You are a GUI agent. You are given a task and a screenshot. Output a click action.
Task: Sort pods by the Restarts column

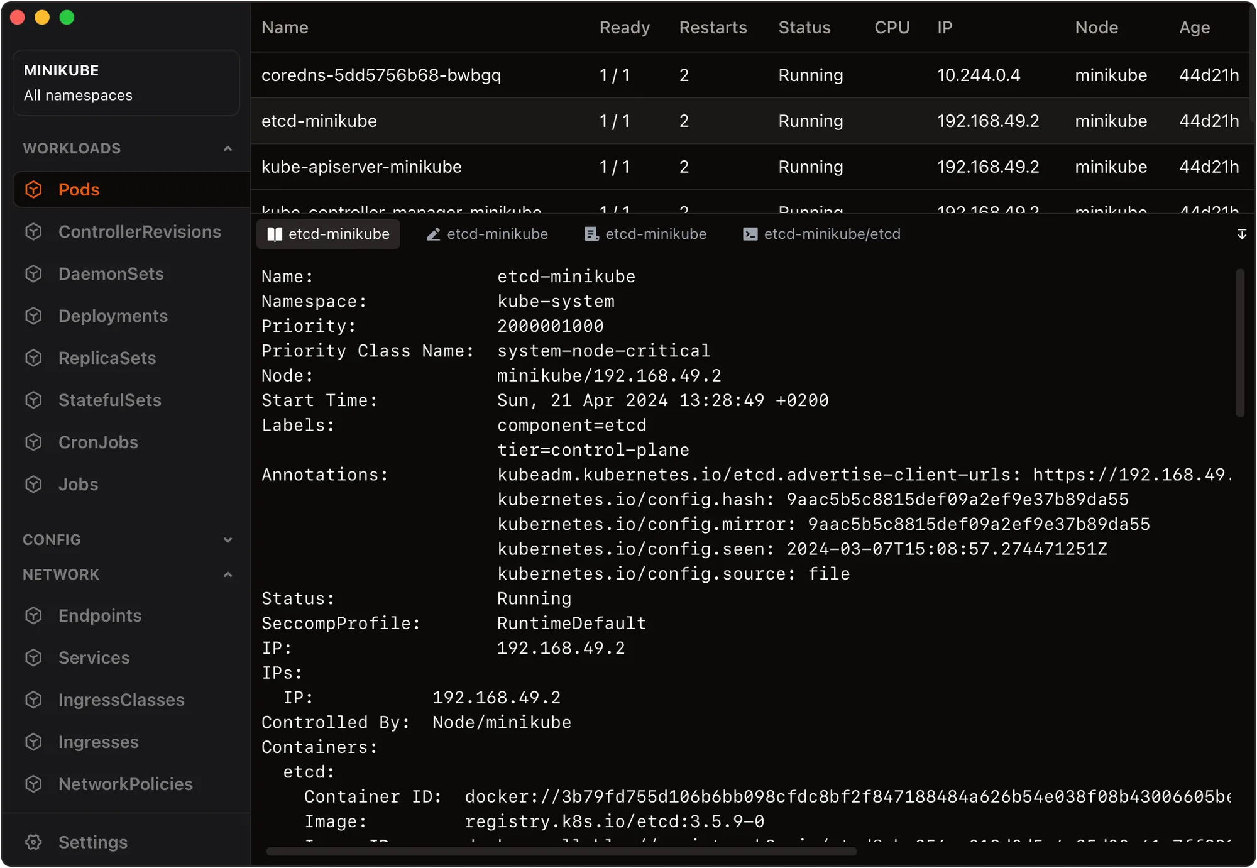click(713, 27)
